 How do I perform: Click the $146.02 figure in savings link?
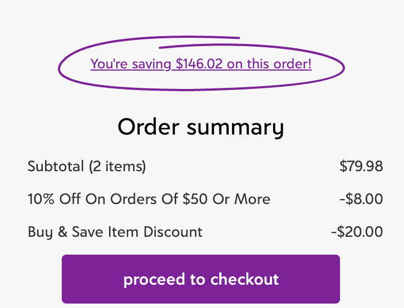pyautogui.click(x=199, y=64)
